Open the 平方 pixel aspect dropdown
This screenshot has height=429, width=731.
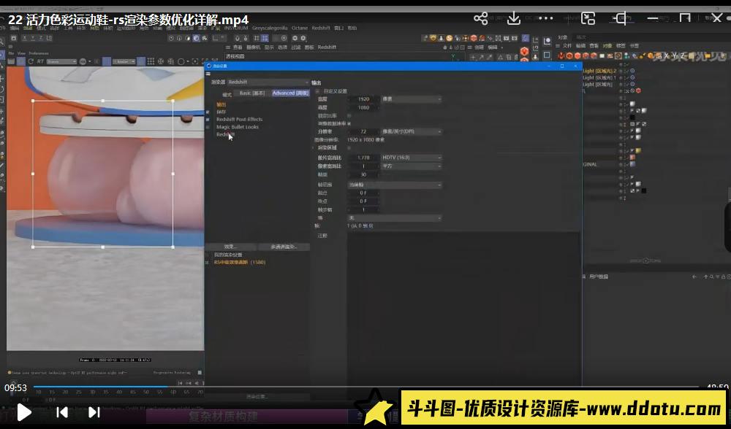coord(411,166)
